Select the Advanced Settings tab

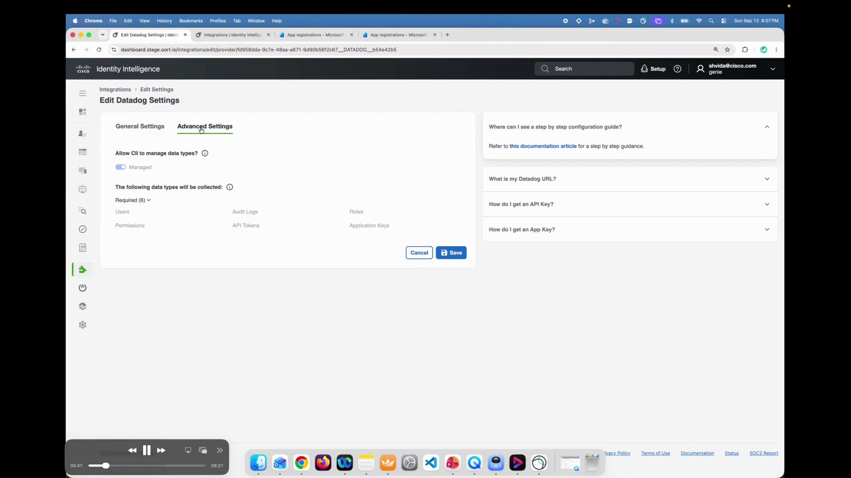click(205, 126)
